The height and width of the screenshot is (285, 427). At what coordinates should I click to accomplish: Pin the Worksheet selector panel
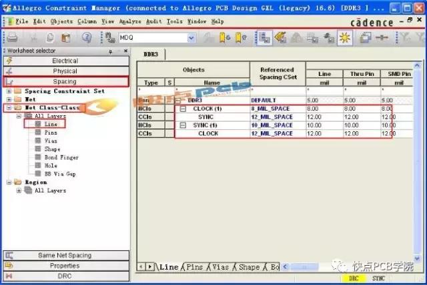[110, 51]
